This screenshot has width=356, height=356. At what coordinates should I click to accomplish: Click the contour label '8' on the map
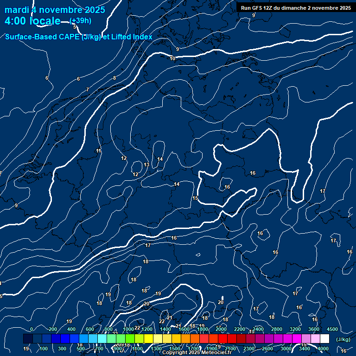pyautogui.click(x=114, y=78)
